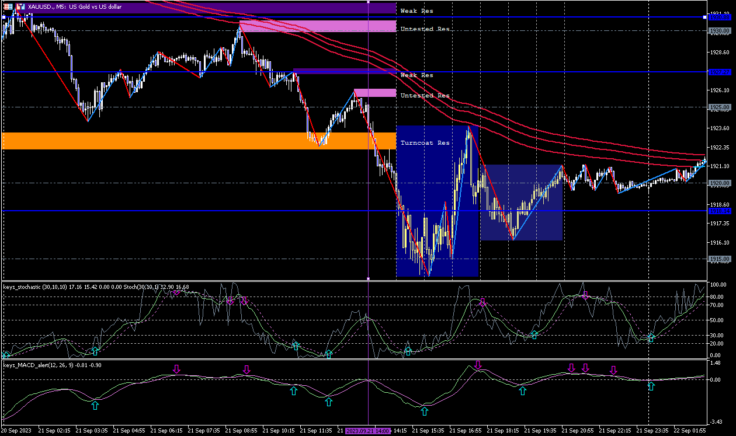Grab the vertical line's handle above stochastic panel
Image resolution: width=736 pixels, height=436 pixels.
point(368,279)
